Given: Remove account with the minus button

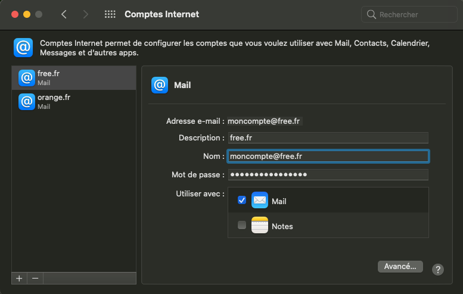Looking at the screenshot, I should tap(35, 278).
